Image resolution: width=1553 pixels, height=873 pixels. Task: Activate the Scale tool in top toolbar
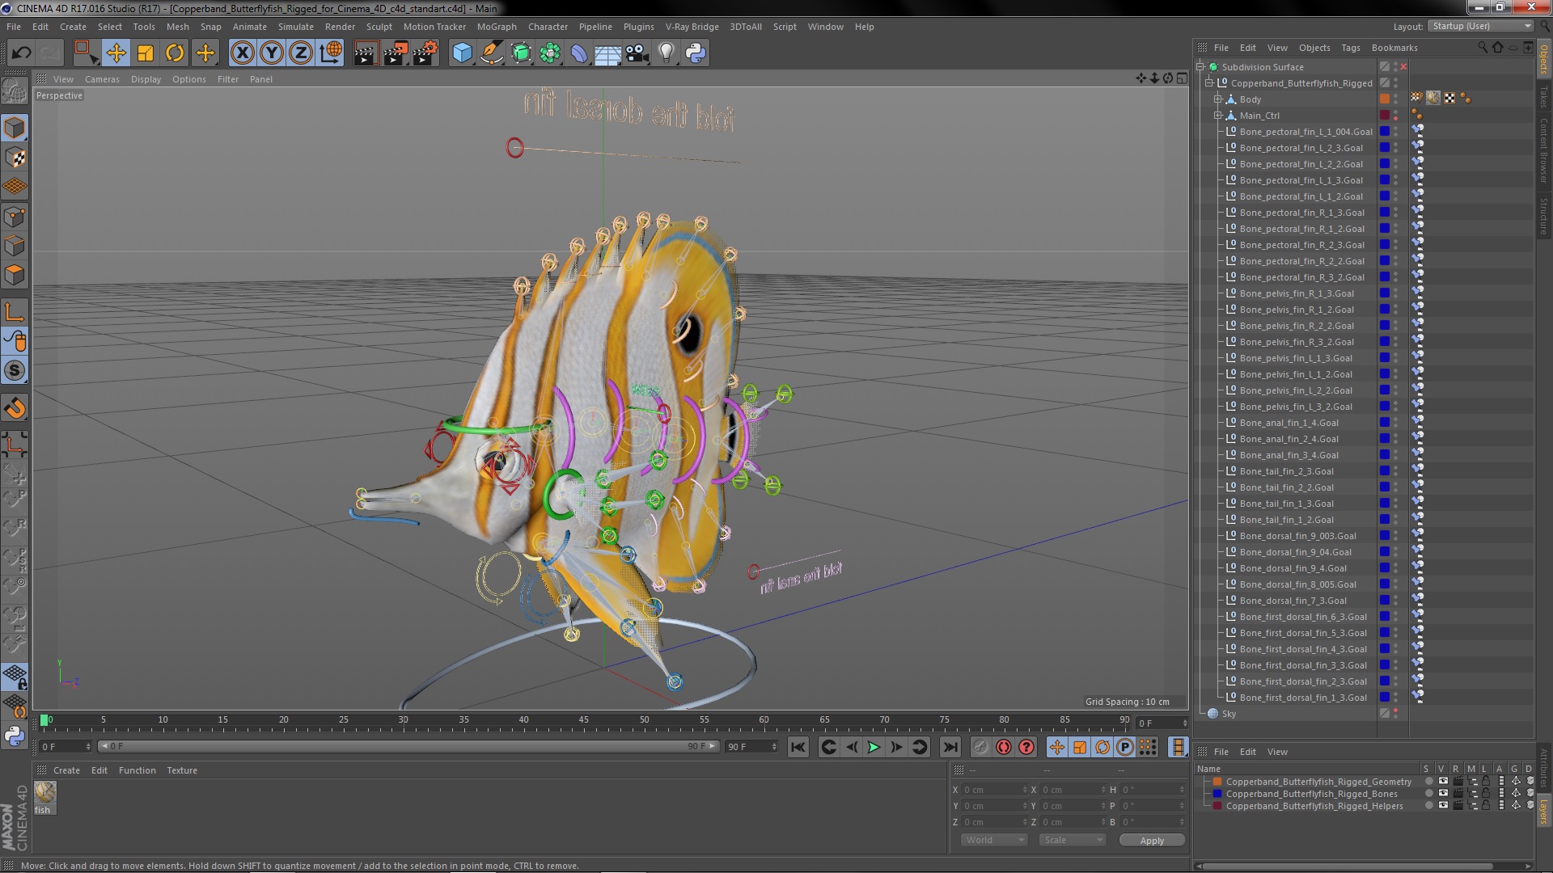pyautogui.click(x=146, y=53)
